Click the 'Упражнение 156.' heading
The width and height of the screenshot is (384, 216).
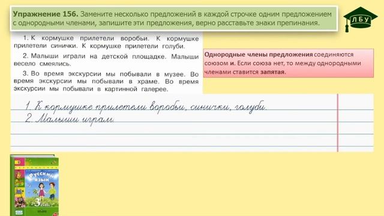46,14
